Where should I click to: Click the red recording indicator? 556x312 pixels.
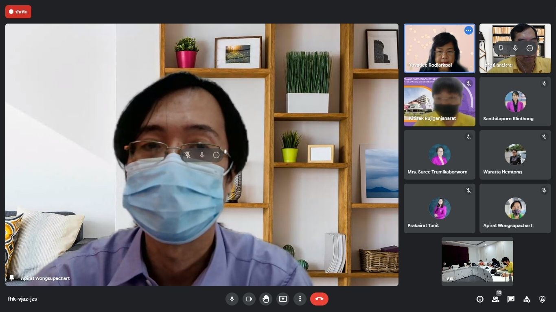coord(18,12)
